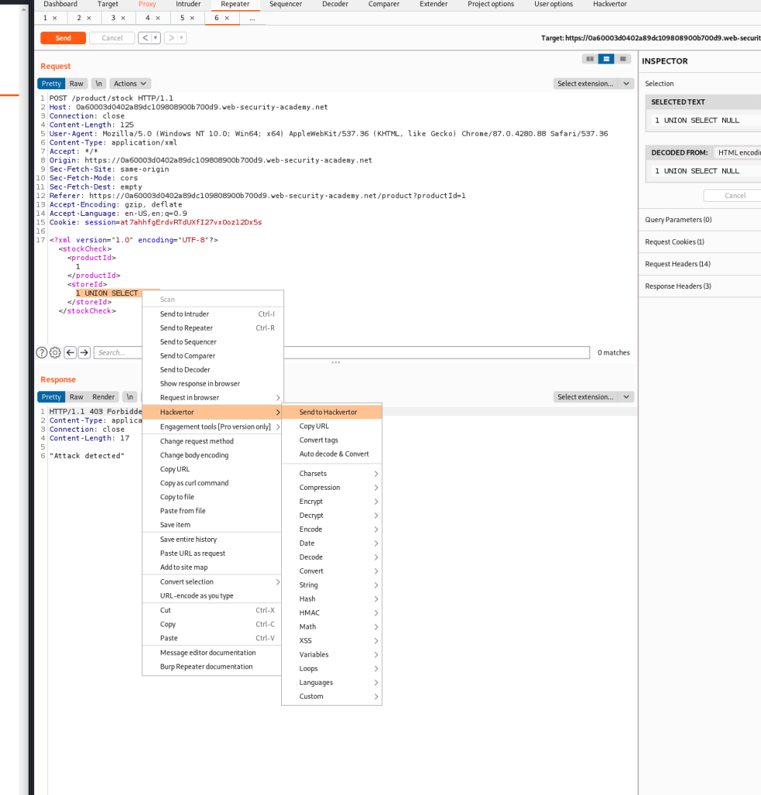Open the request Actions dropdown

(130, 84)
